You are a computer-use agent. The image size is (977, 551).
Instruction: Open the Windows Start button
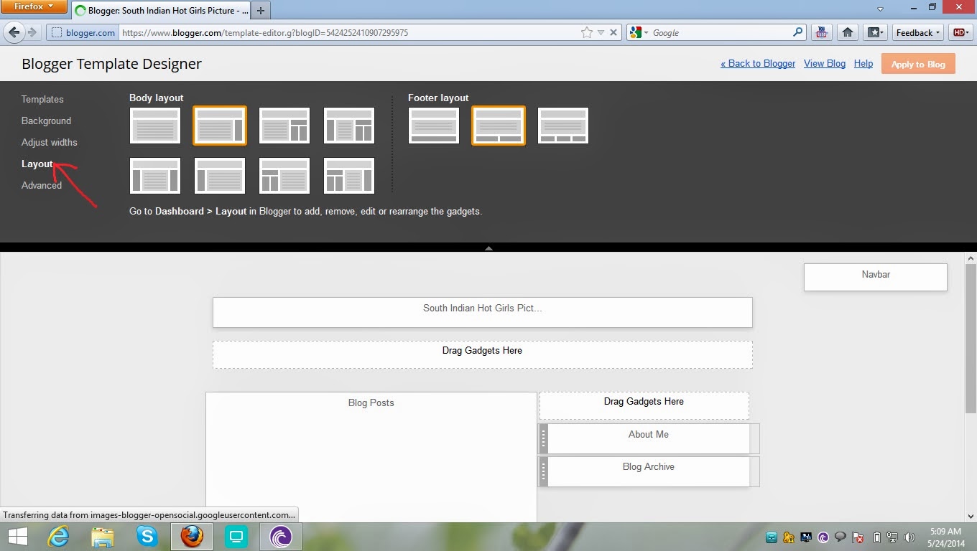17,537
